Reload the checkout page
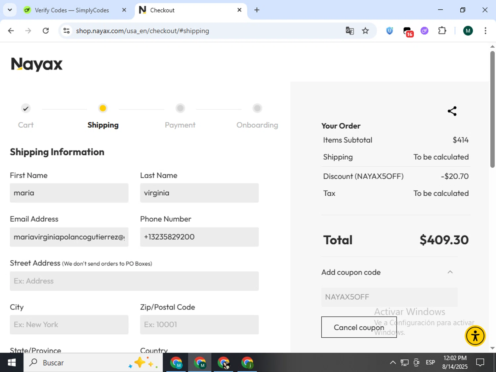Image resolution: width=496 pixels, height=372 pixels. [x=46, y=31]
